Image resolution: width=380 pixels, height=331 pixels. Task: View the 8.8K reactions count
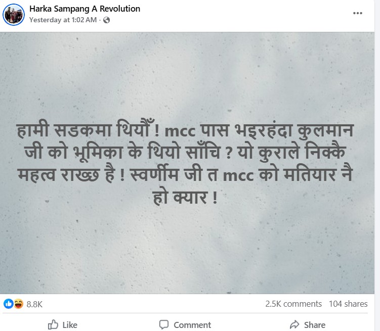pos(34,304)
